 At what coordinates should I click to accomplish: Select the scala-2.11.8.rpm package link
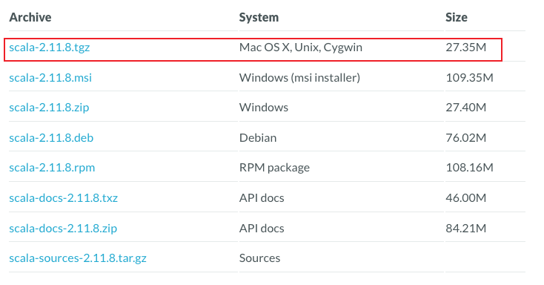point(52,168)
